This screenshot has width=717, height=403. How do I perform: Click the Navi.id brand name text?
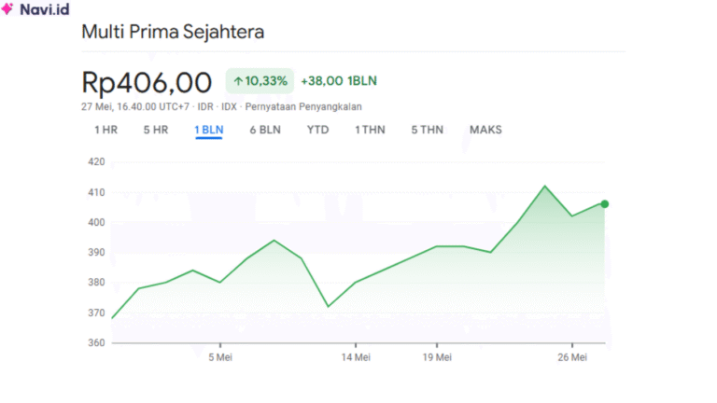coord(45,9)
